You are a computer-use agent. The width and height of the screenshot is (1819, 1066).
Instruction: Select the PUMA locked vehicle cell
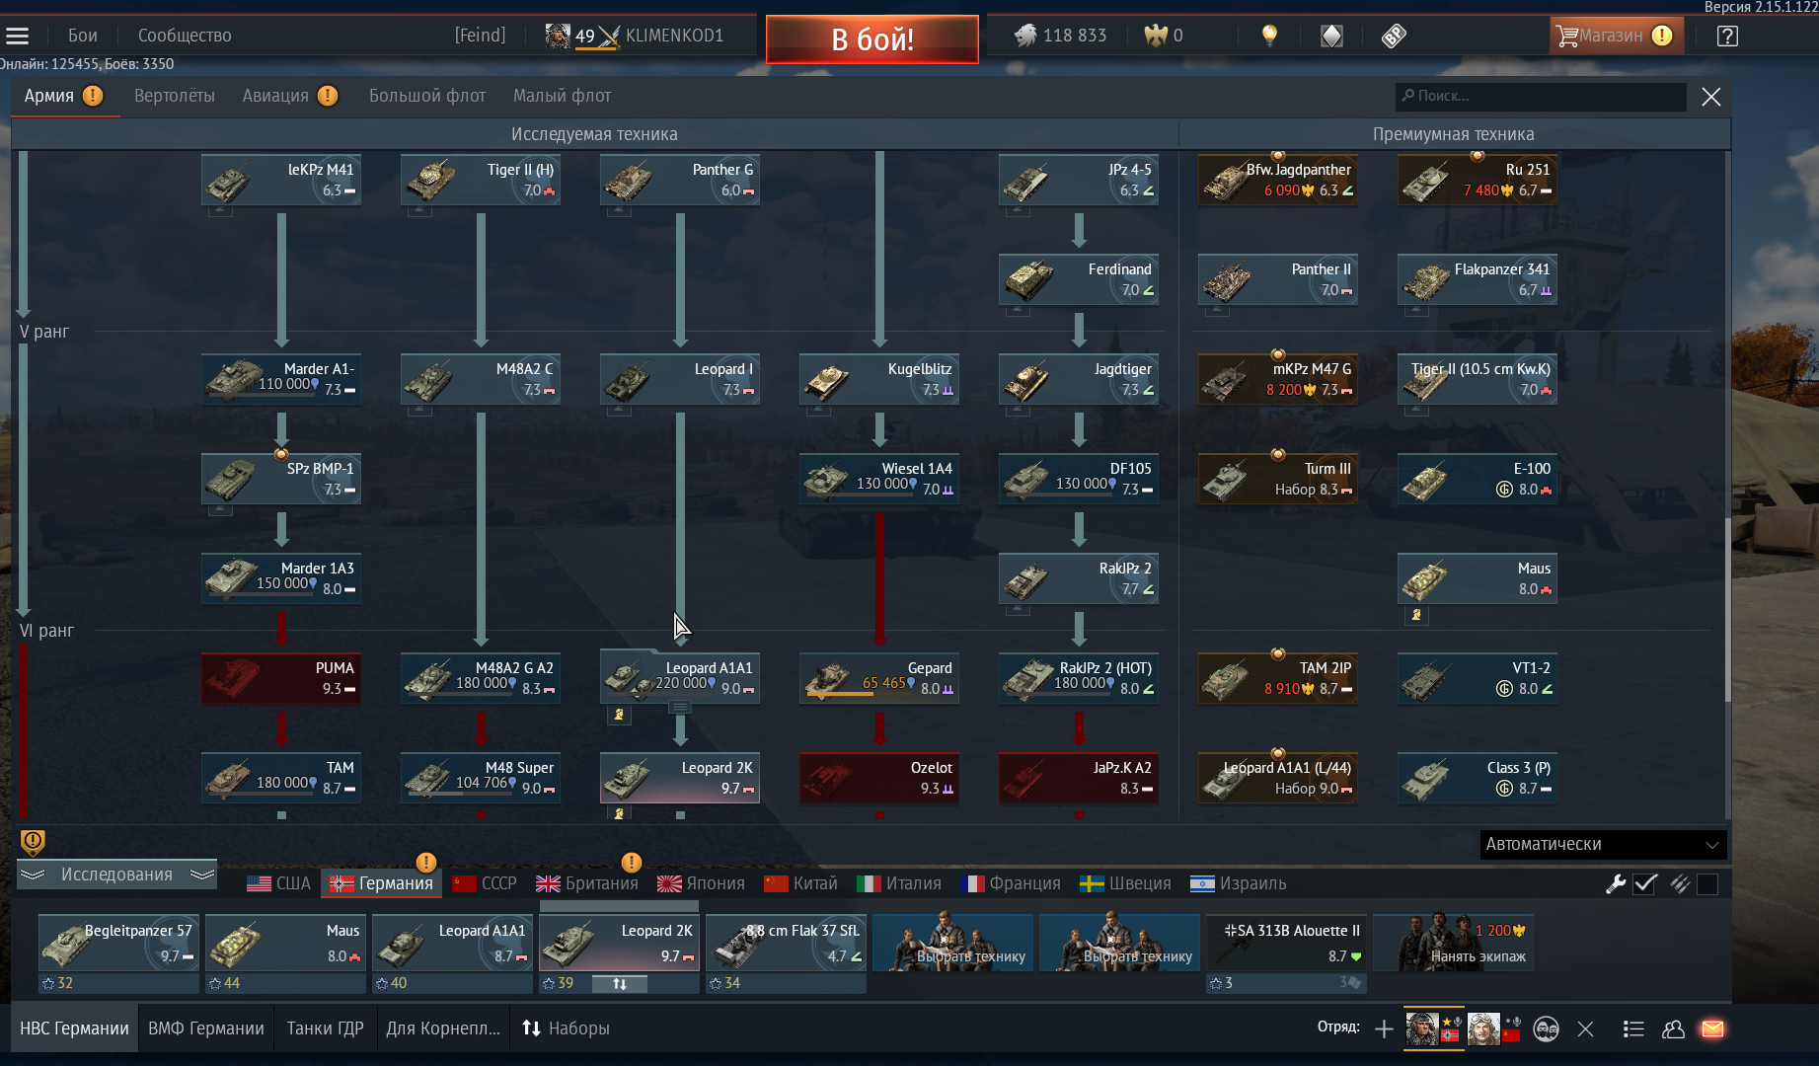[x=281, y=679]
